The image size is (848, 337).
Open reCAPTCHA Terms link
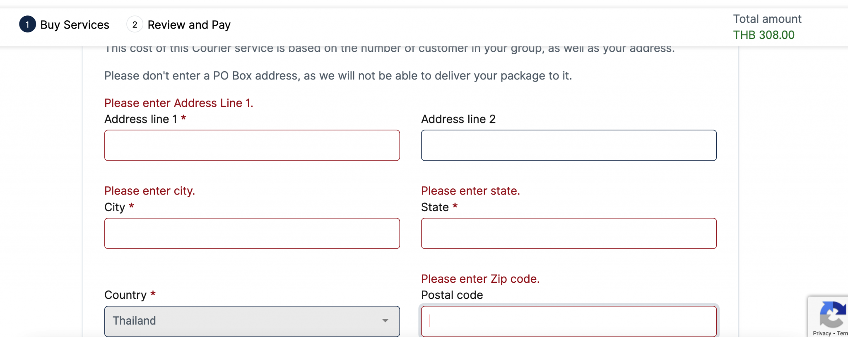[842, 333]
